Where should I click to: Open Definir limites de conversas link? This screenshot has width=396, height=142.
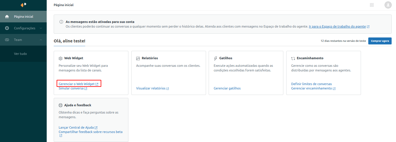[x=311, y=84]
